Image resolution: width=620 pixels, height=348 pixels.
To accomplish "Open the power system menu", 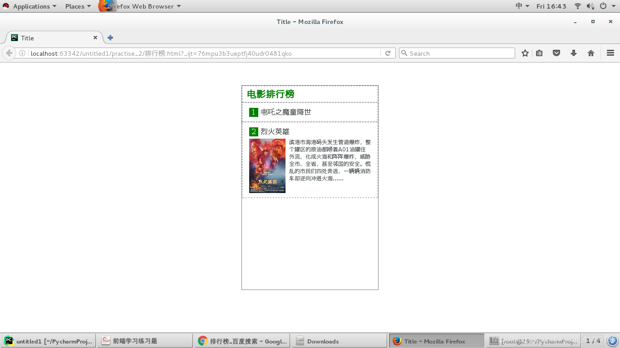I will tap(606, 6).
